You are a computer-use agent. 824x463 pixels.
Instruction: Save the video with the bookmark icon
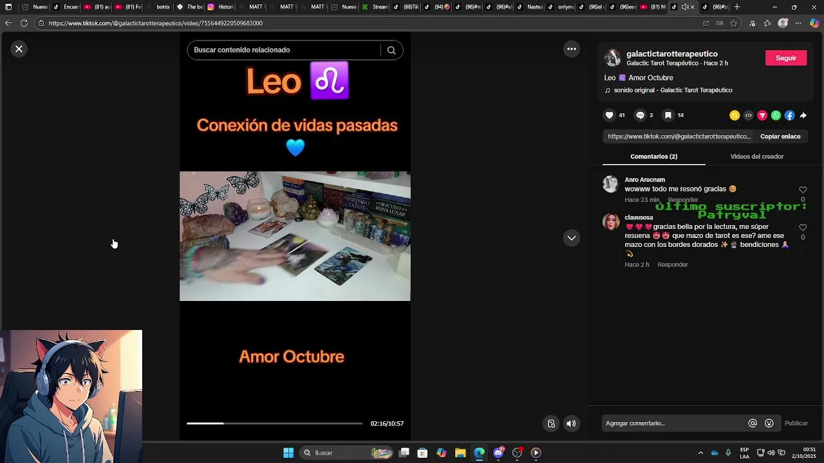click(x=668, y=115)
